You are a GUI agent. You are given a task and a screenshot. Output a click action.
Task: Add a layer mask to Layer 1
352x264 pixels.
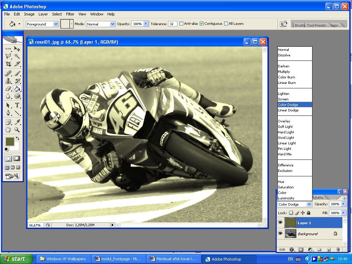click(301, 250)
